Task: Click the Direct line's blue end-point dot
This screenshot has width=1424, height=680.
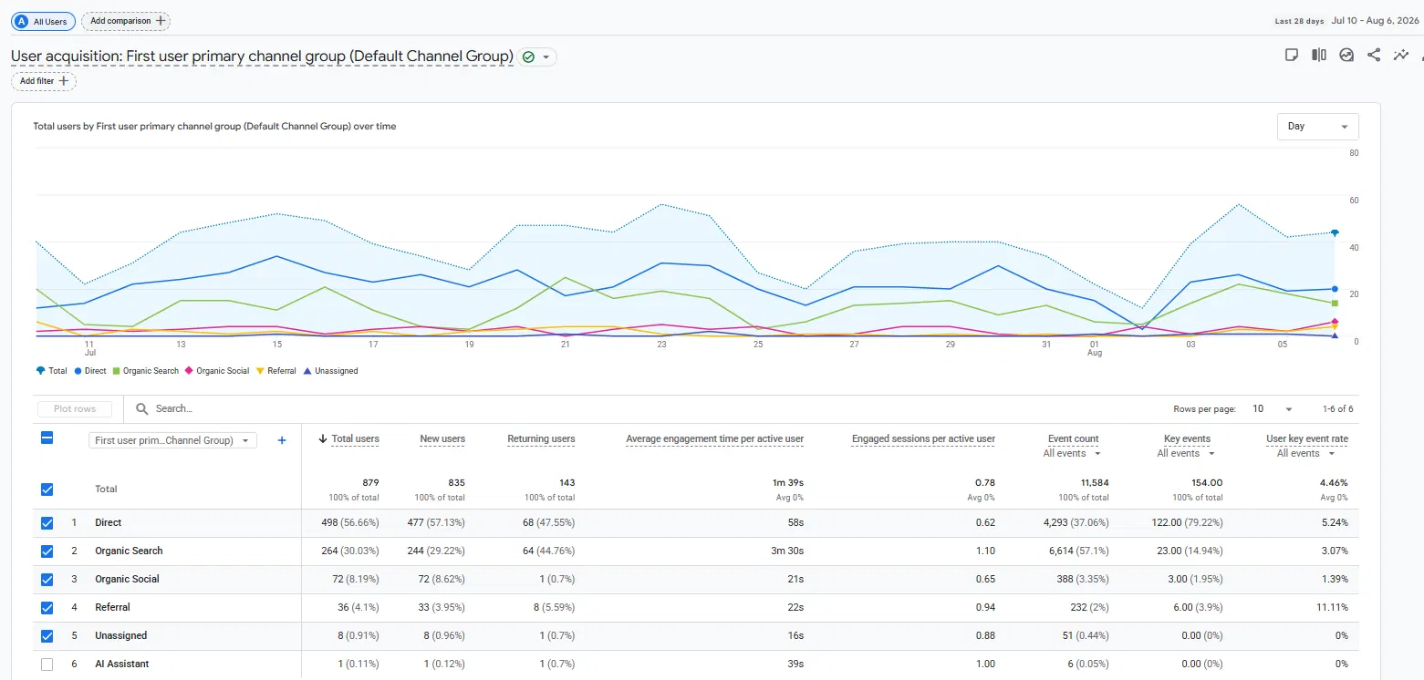Action: [1335, 289]
